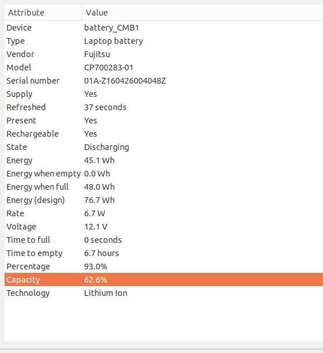This screenshot has width=323, height=353.
Task: Select the Energy (design) row
Action: 164,200
